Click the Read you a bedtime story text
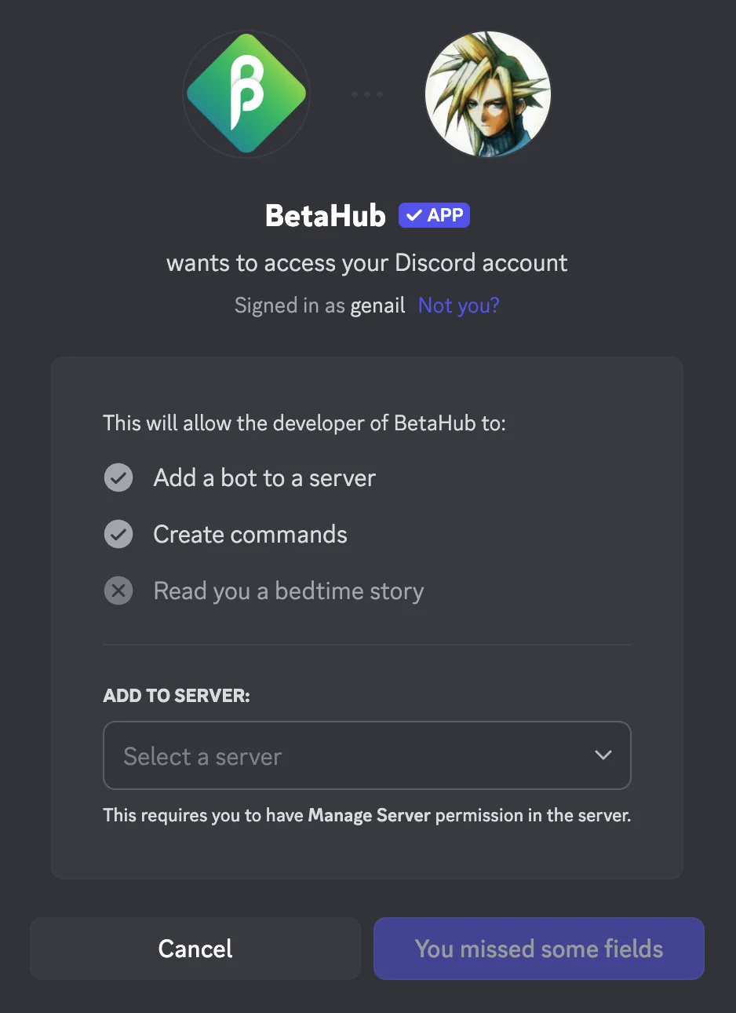This screenshot has height=1013, width=736. tap(289, 591)
